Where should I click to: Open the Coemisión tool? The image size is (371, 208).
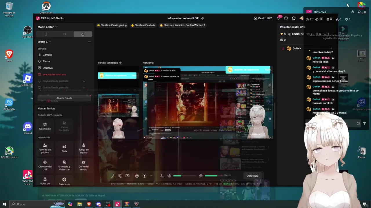pos(45,126)
